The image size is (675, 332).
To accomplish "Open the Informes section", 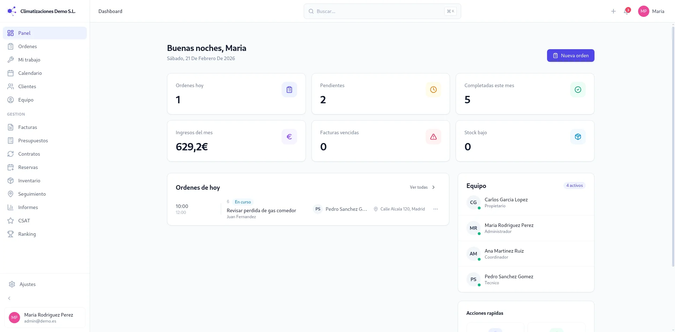I will click(x=28, y=207).
